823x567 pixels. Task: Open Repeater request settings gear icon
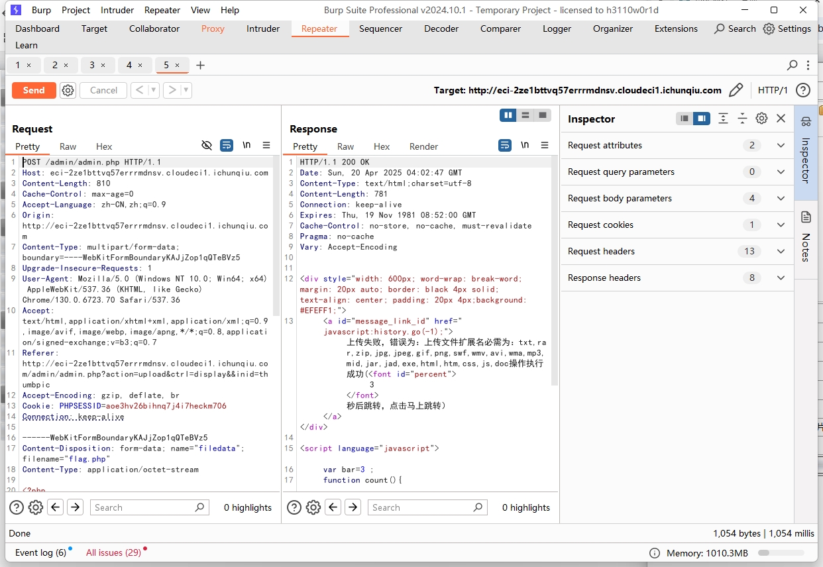pos(68,90)
